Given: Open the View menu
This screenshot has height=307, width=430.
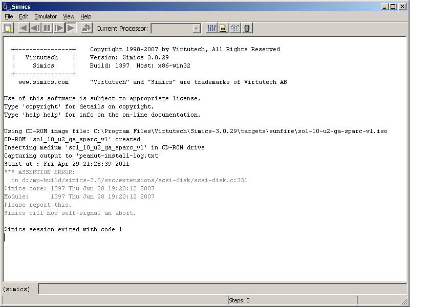Looking at the screenshot, I should click(69, 16).
